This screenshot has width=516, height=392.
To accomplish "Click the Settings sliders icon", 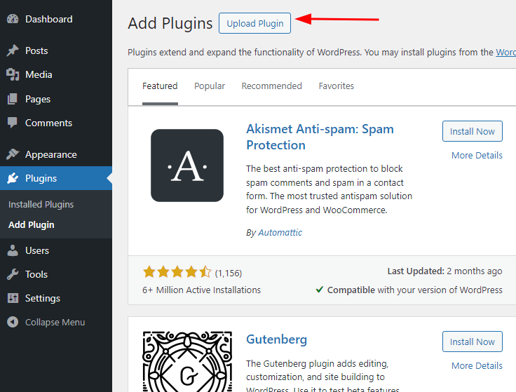I will tap(13, 299).
